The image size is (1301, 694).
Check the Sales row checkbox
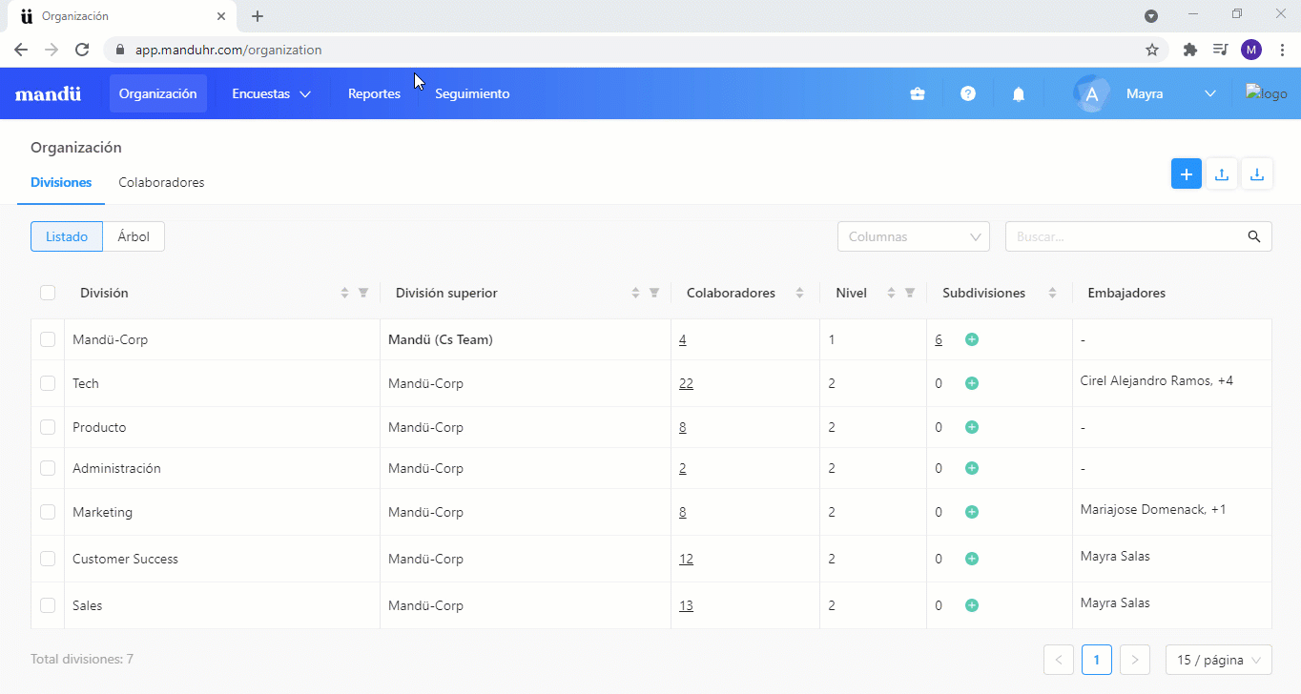pyautogui.click(x=48, y=605)
